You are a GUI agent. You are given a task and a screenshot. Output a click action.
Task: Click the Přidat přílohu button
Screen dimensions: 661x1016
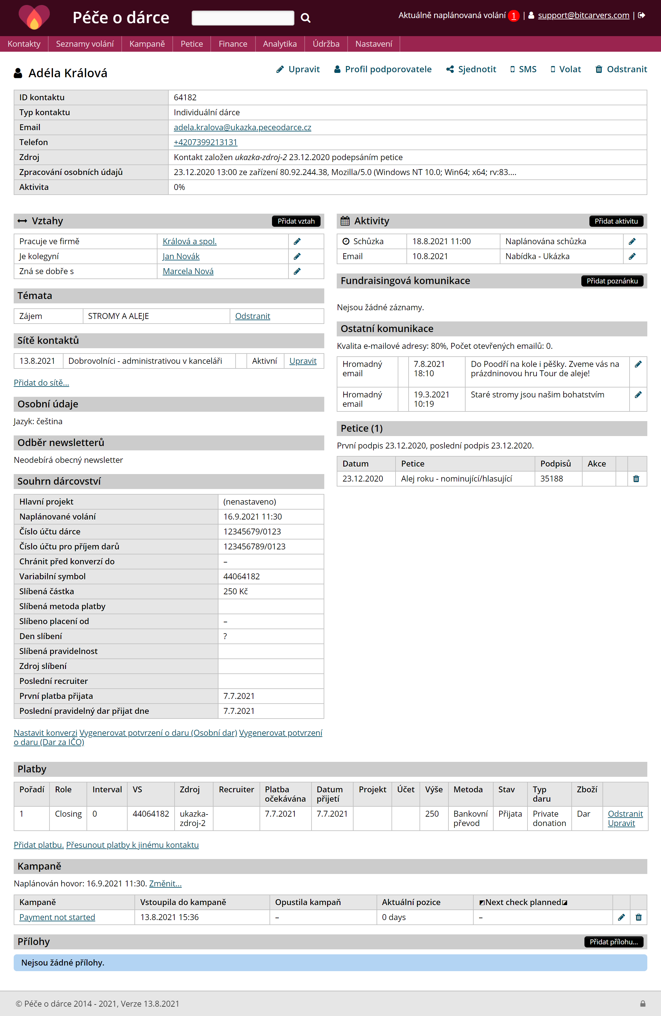pyautogui.click(x=613, y=942)
